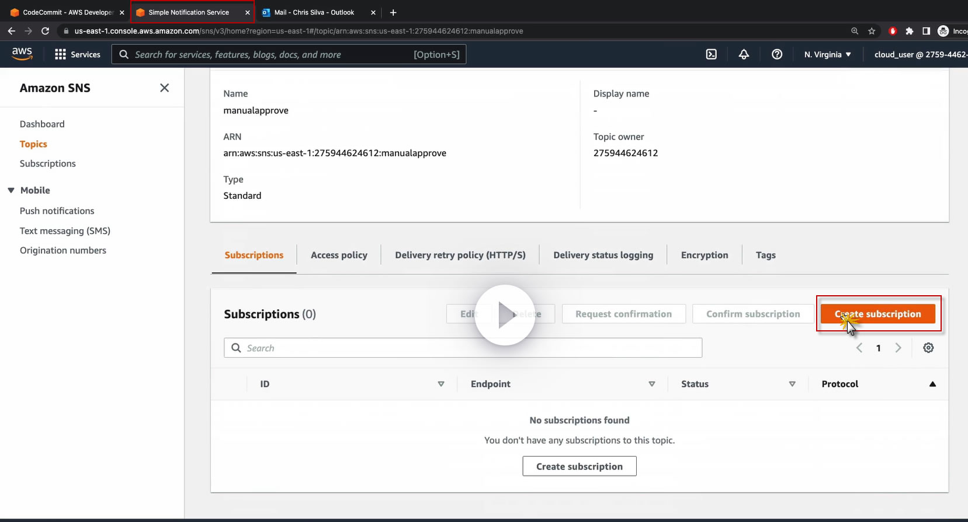Click the browser address bar URL
This screenshot has width=968, height=522.
tap(299, 31)
